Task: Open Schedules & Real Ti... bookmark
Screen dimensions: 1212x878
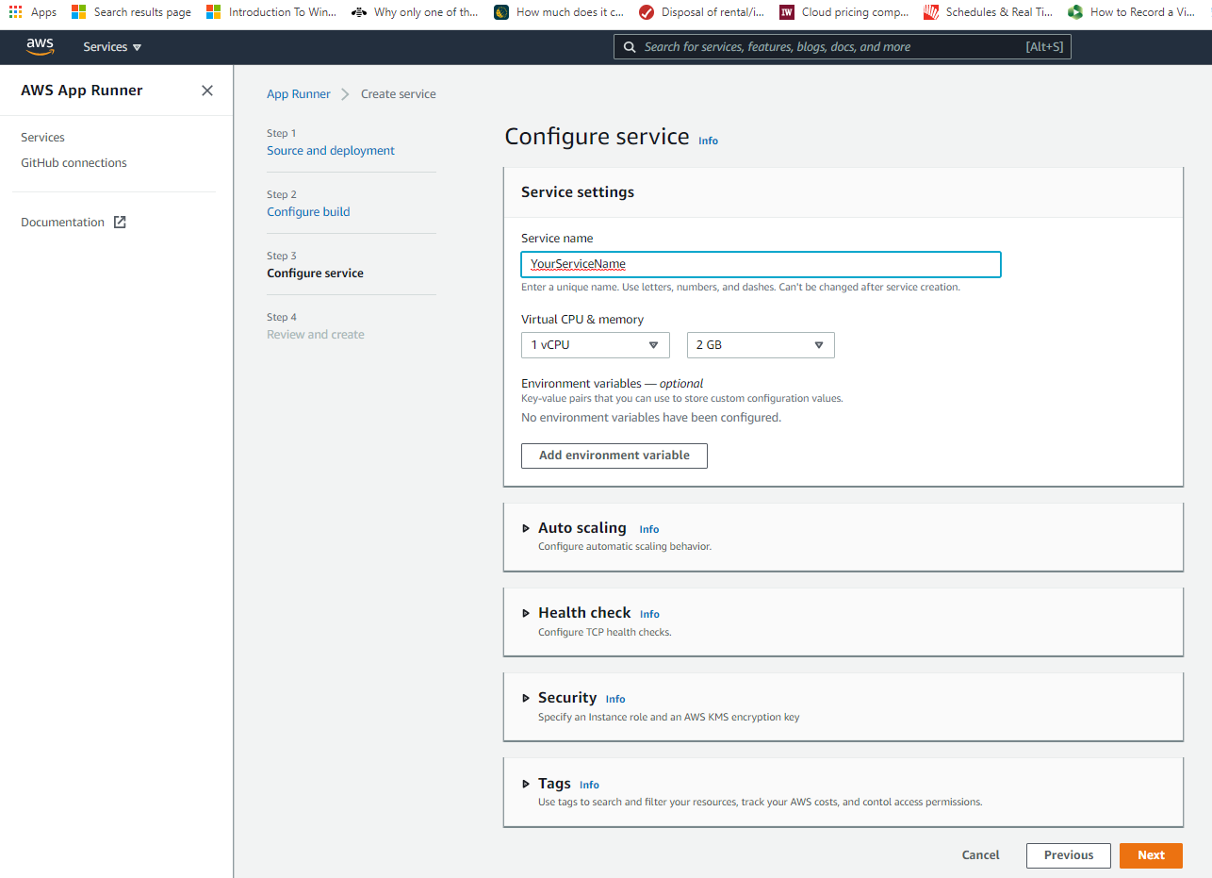Action: coord(988,12)
